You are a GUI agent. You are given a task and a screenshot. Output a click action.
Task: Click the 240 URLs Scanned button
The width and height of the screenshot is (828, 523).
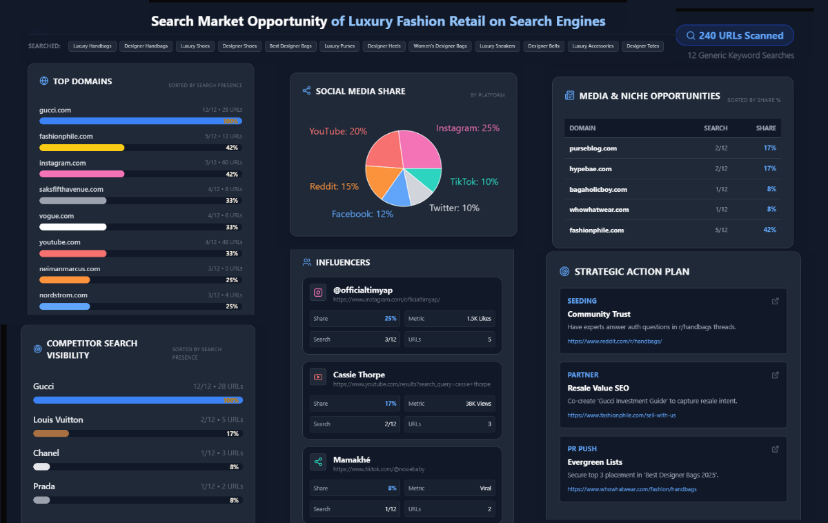pyautogui.click(x=733, y=35)
